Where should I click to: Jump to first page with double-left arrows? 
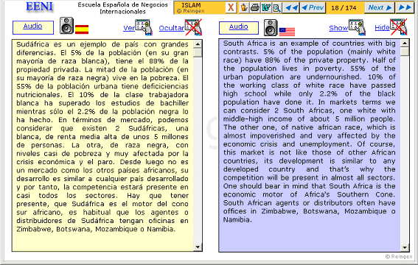pyautogui.click(x=291, y=7)
